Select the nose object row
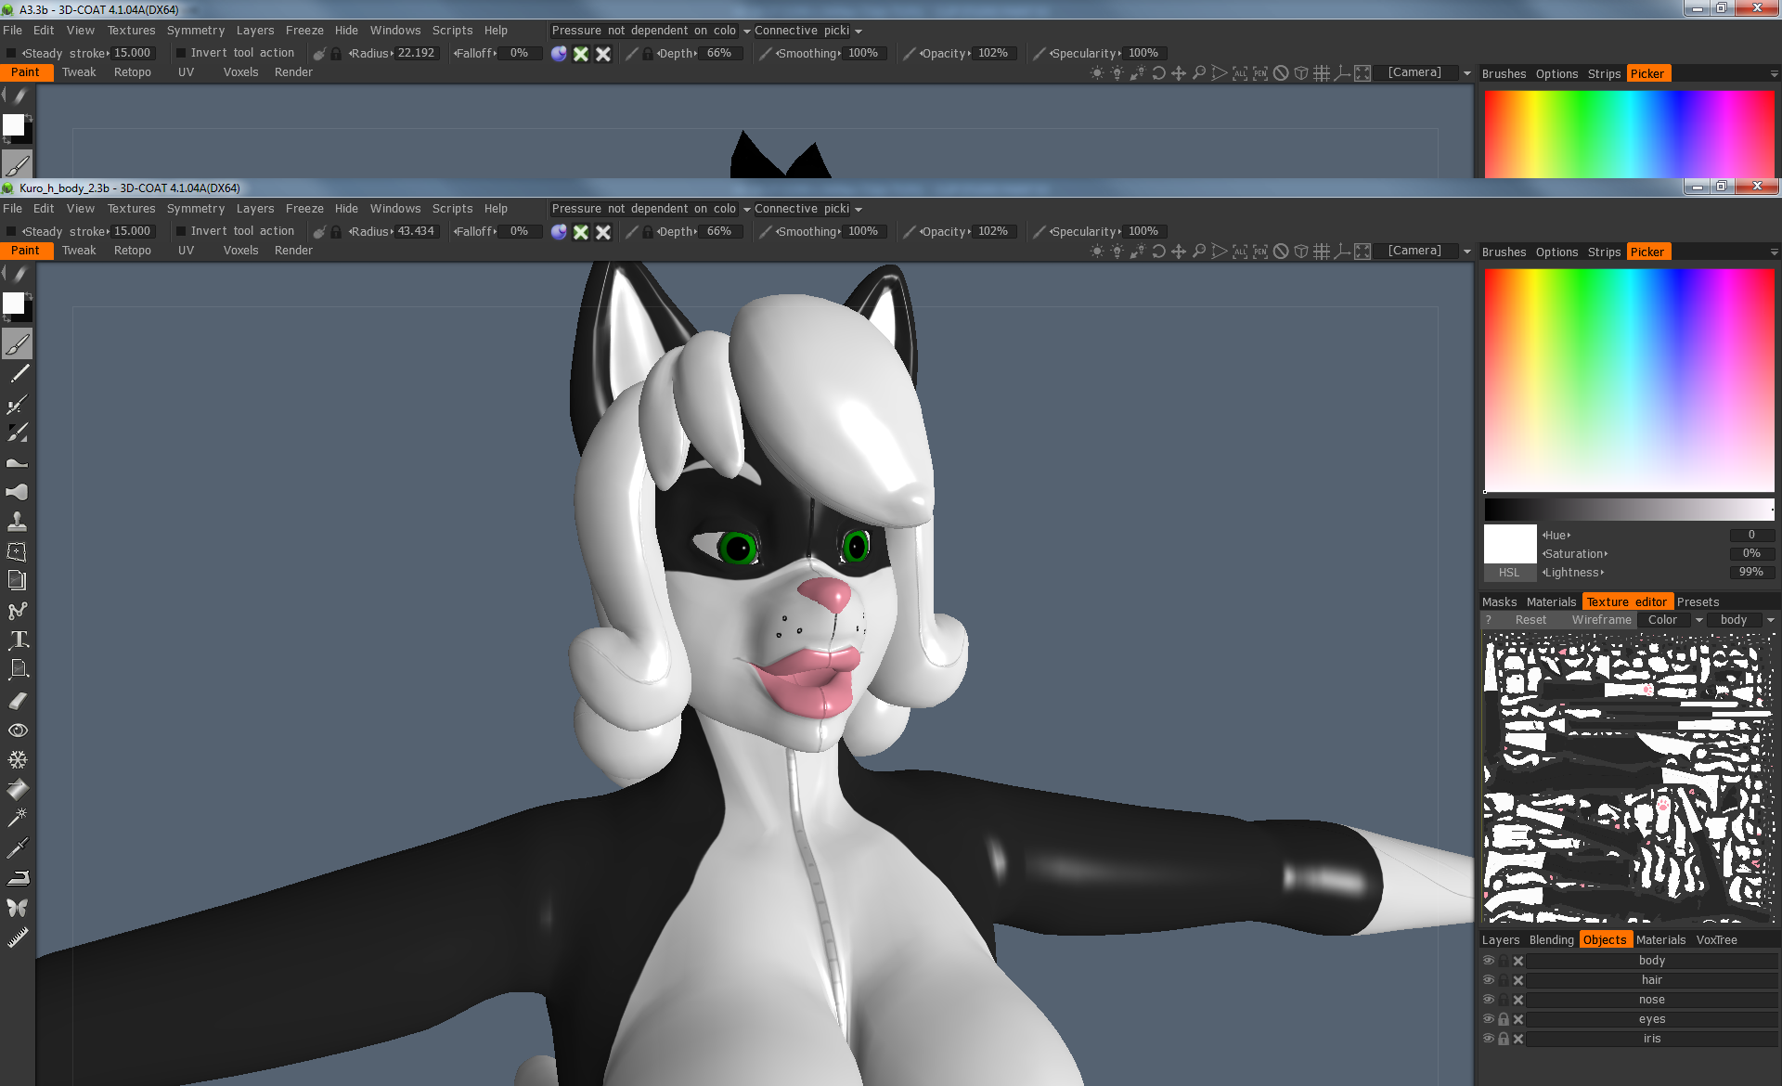 pyautogui.click(x=1651, y=1000)
